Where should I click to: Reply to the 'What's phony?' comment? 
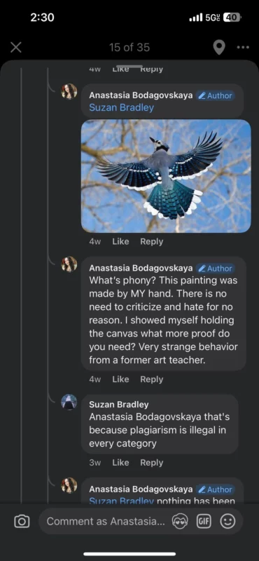coord(151,379)
